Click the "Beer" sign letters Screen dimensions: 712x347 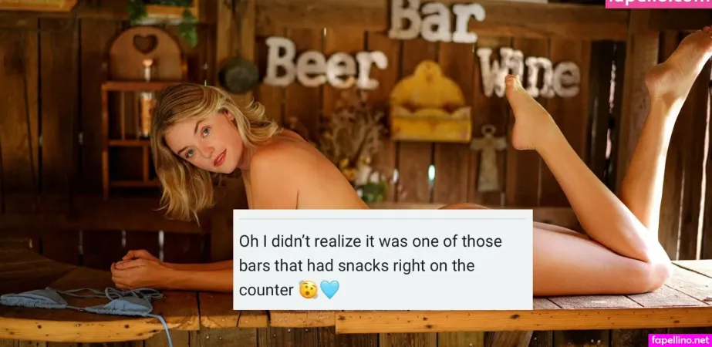pyautogui.click(x=325, y=63)
